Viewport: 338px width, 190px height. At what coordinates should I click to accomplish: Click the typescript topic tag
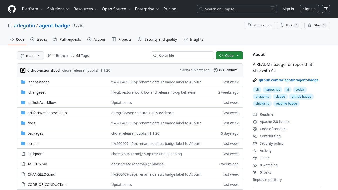point(272,90)
